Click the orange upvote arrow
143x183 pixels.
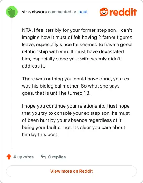[9, 157]
